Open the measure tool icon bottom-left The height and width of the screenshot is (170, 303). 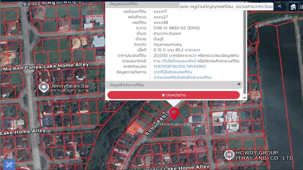point(9,164)
